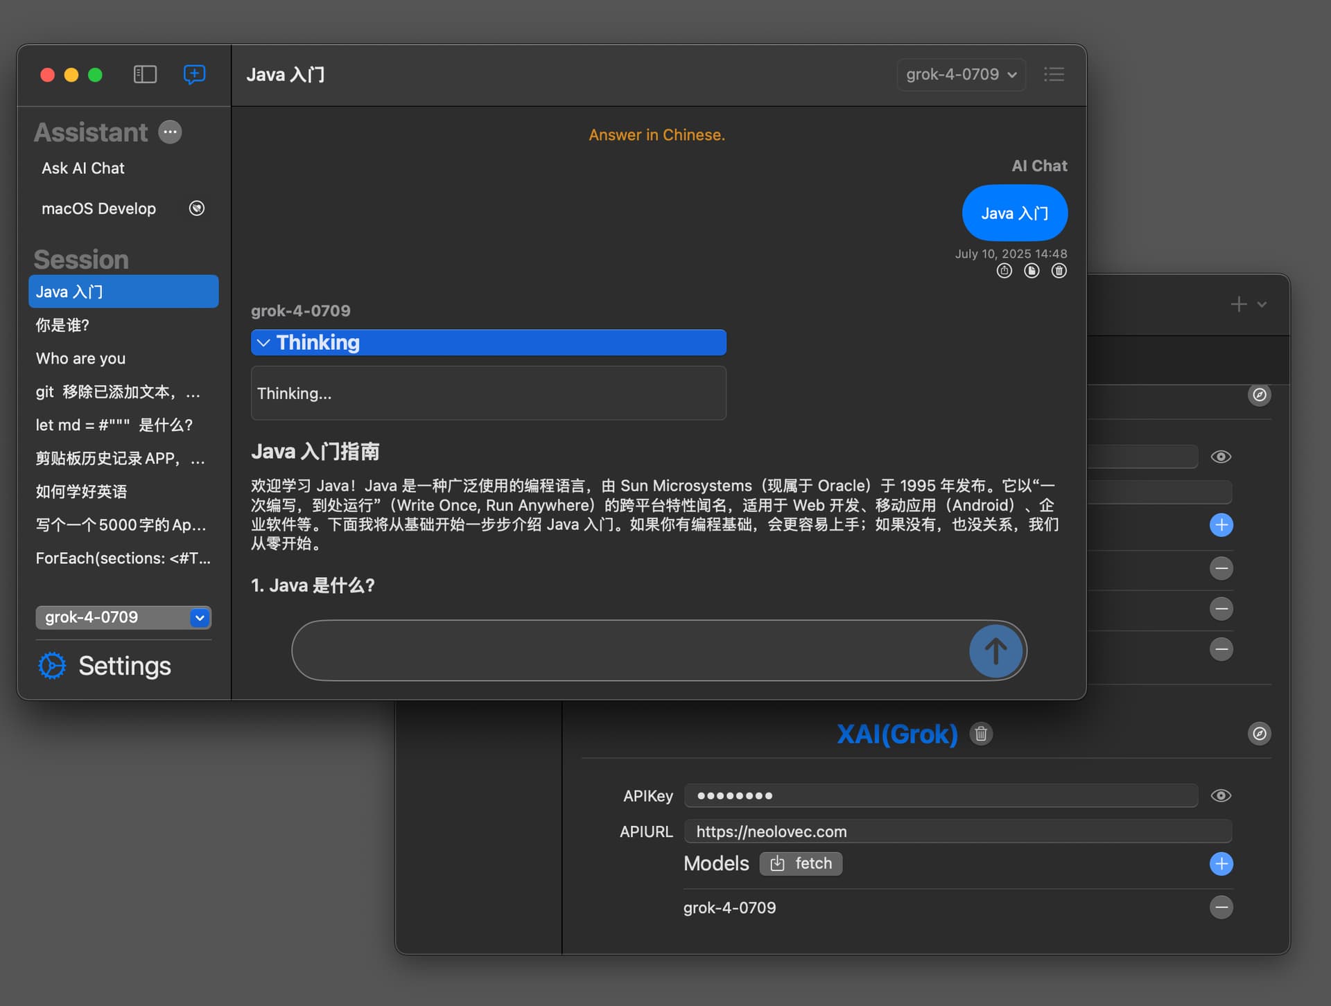Open the chevron dropdown next to settings plus
The width and height of the screenshot is (1331, 1006).
click(1262, 304)
